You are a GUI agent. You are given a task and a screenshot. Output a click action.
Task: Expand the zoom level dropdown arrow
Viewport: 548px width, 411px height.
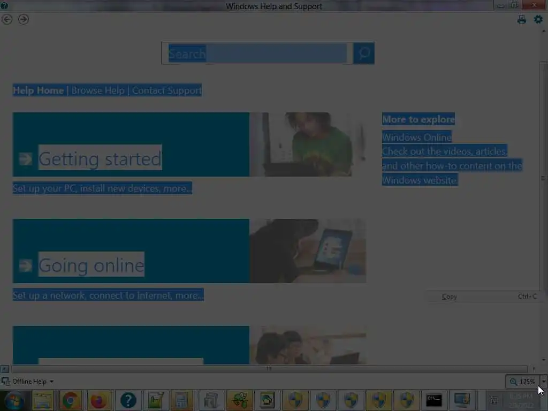tap(544, 382)
